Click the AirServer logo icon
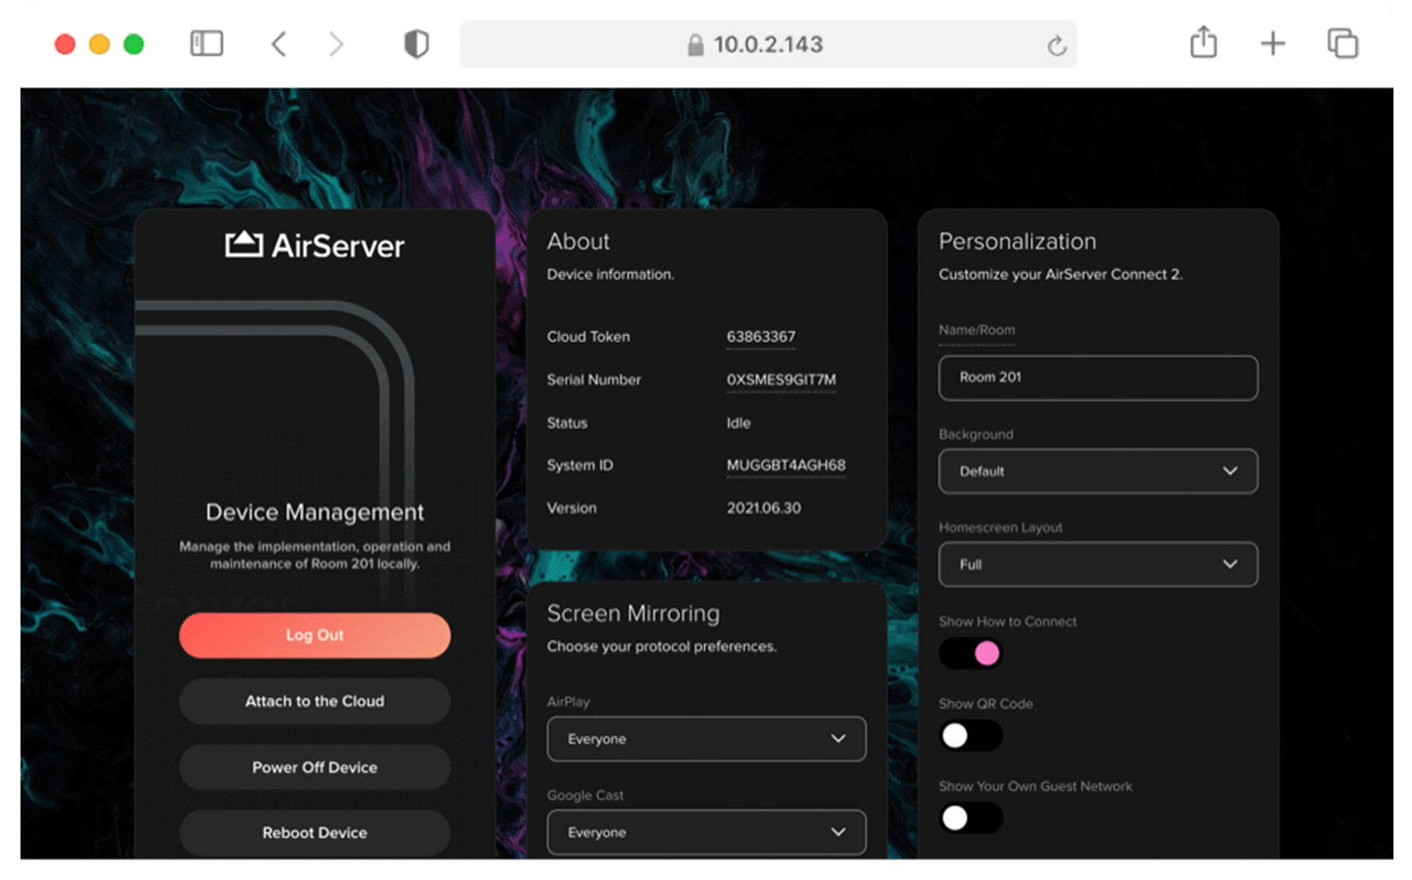Image resolution: width=1412 pixels, height=880 pixels. (x=245, y=244)
